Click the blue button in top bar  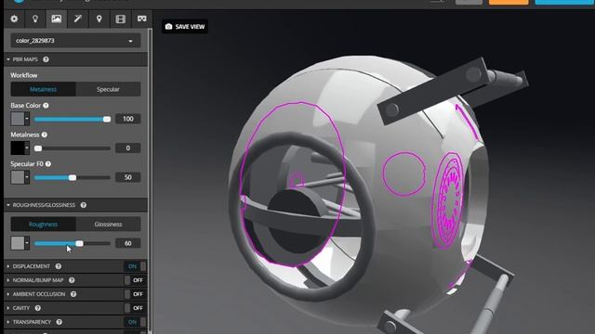click(564, 2)
